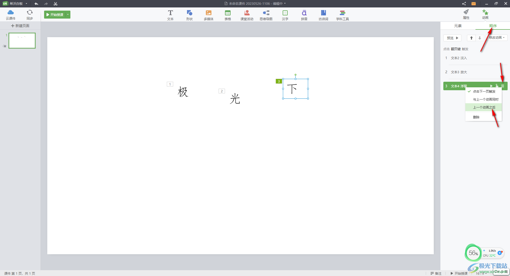
Task: Open the 希沃白板 app menu dropdown
Action: 27,4
